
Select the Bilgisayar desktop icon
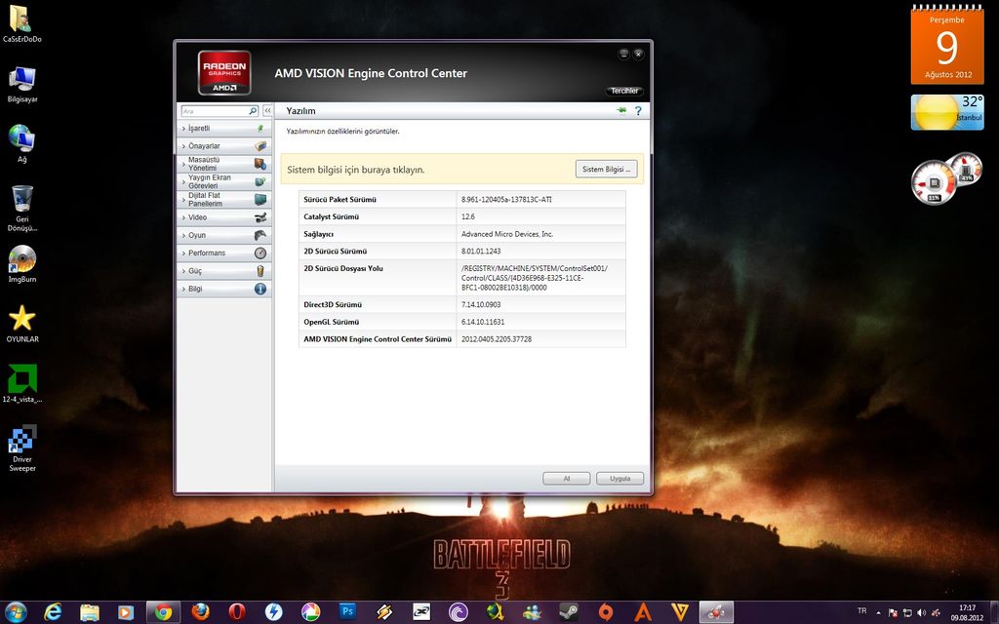(x=22, y=85)
